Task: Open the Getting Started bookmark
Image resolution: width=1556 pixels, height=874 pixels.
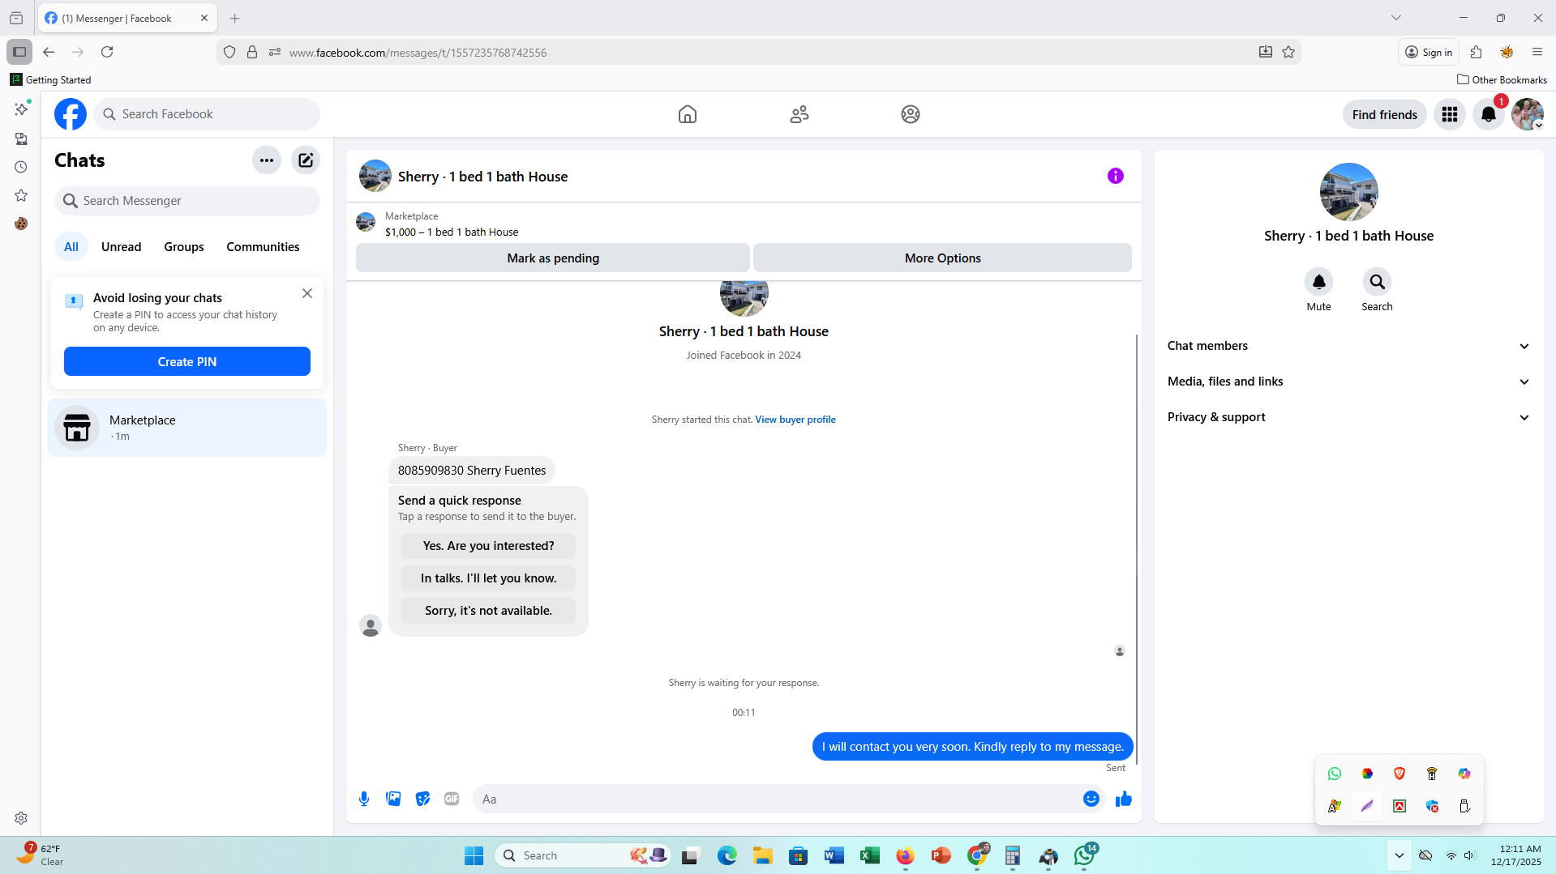Action: click(x=50, y=79)
